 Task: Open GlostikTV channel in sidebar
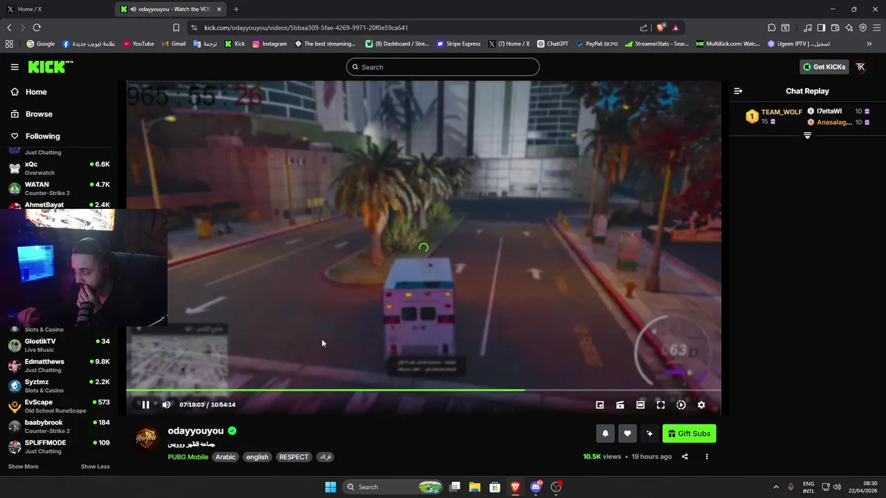click(x=58, y=345)
